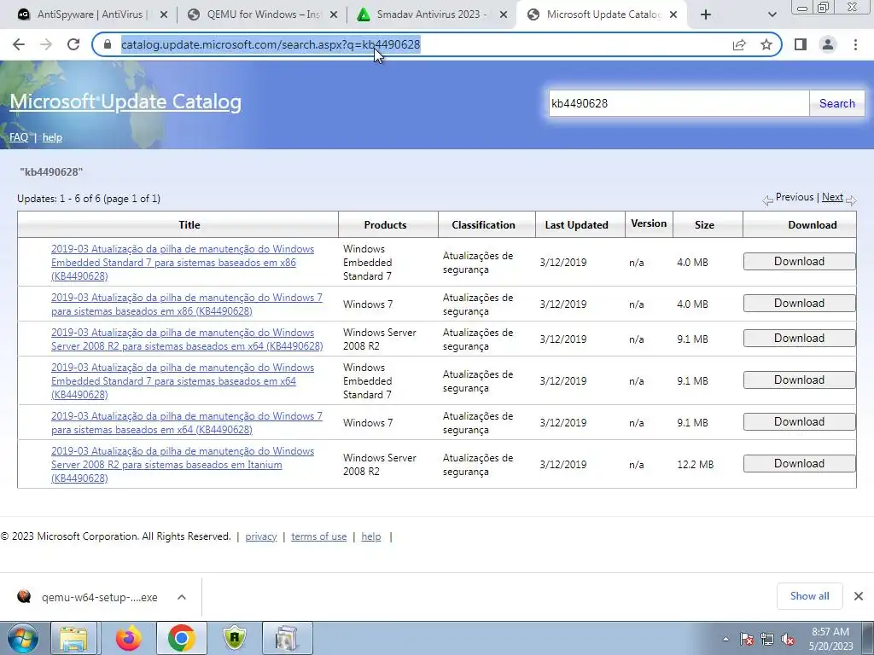The height and width of the screenshot is (655, 874).
Task: Click Chrome icon in taskbar
Action: point(182,638)
